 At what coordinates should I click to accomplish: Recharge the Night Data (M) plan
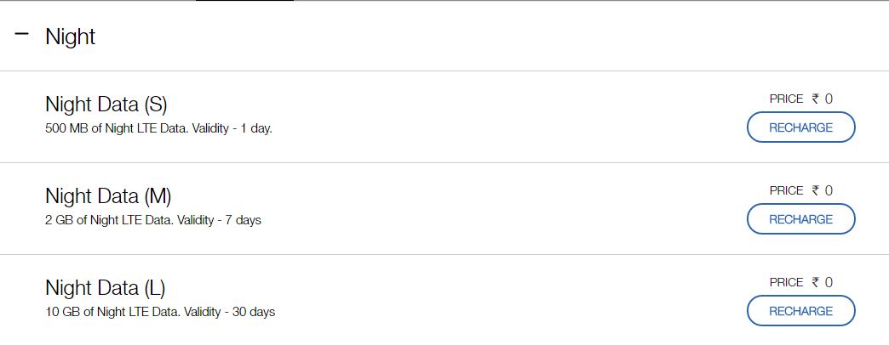pyautogui.click(x=800, y=219)
